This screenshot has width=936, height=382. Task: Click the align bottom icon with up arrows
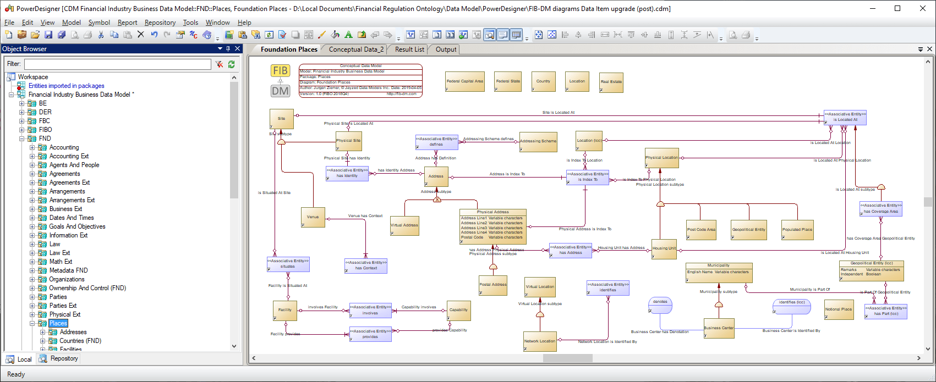(x=658, y=35)
